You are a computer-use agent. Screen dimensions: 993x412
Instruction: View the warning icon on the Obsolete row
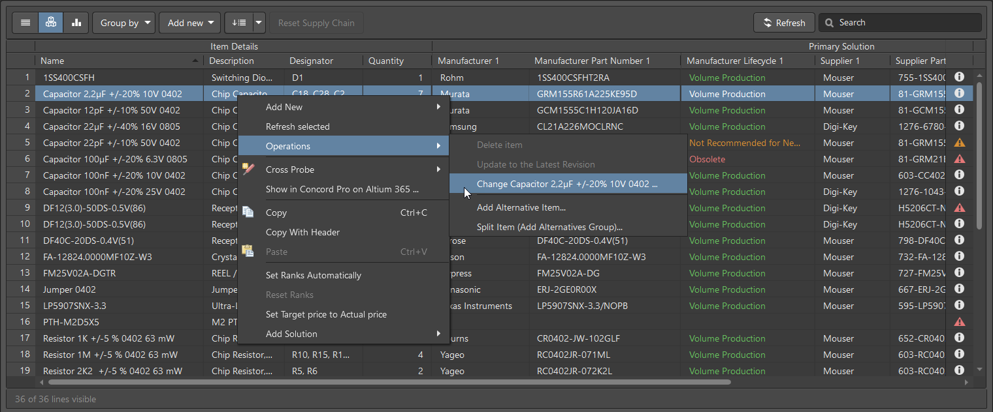[x=959, y=158]
